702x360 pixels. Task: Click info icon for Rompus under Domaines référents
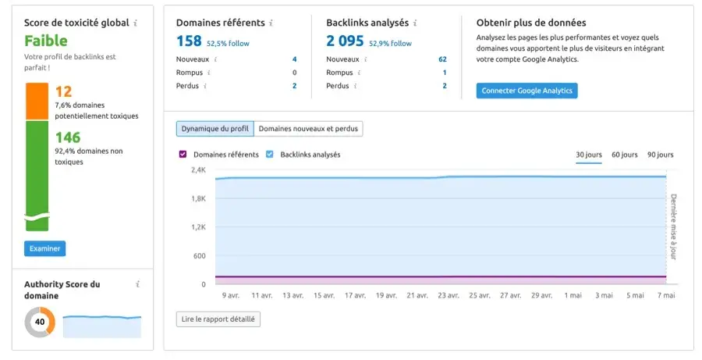[x=209, y=73]
